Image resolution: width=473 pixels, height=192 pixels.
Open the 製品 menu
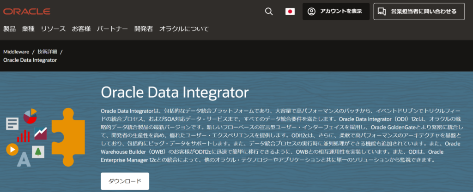coord(9,29)
